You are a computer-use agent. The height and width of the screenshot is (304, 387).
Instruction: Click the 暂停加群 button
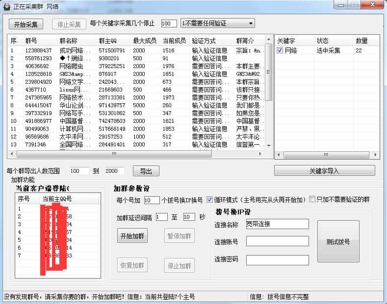point(180,236)
